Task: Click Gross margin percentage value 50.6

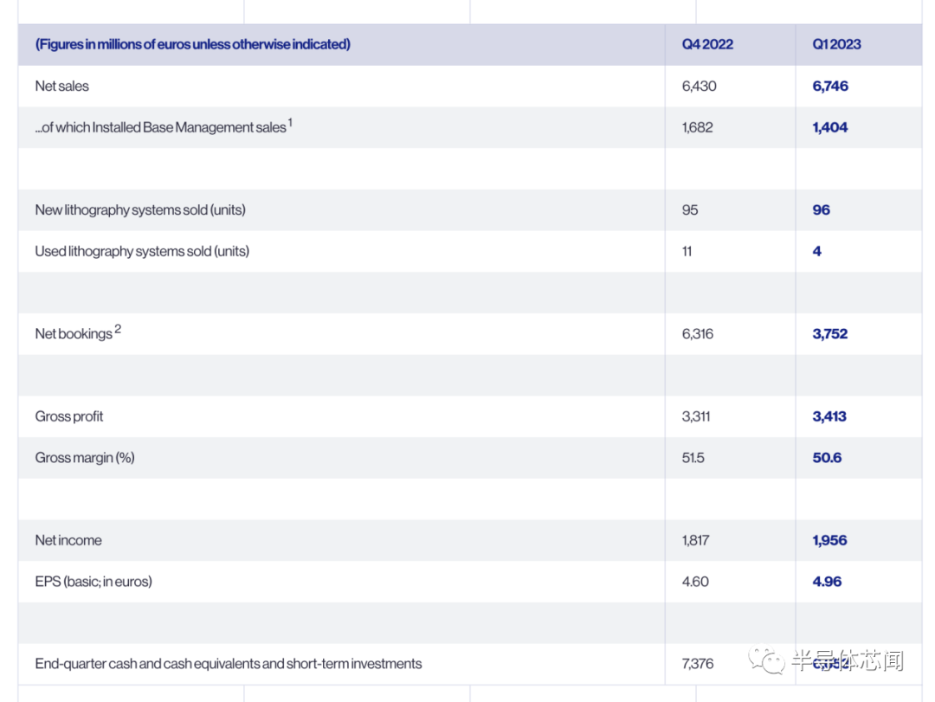Action: (827, 457)
